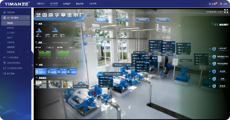
Task: Click second water pressure card showing 0.46
Action: coord(52,71)
